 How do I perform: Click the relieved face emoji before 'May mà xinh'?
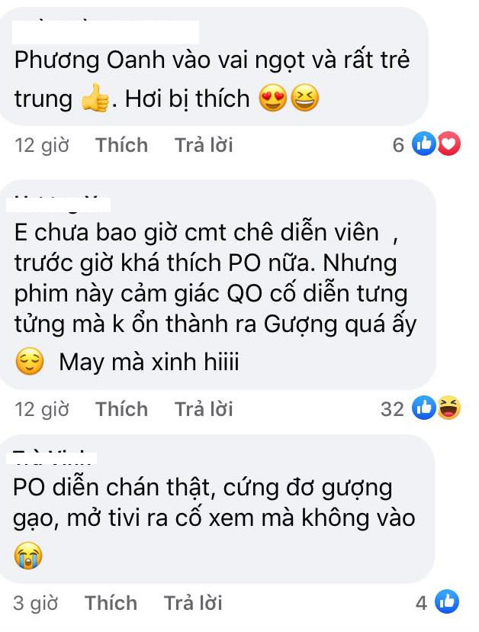click(x=30, y=361)
